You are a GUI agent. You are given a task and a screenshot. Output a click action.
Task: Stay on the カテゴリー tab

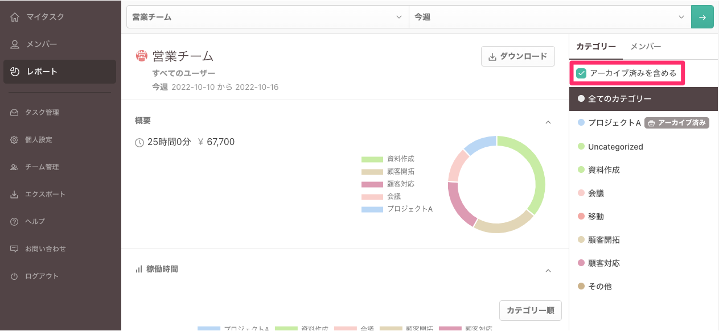click(x=595, y=46)
